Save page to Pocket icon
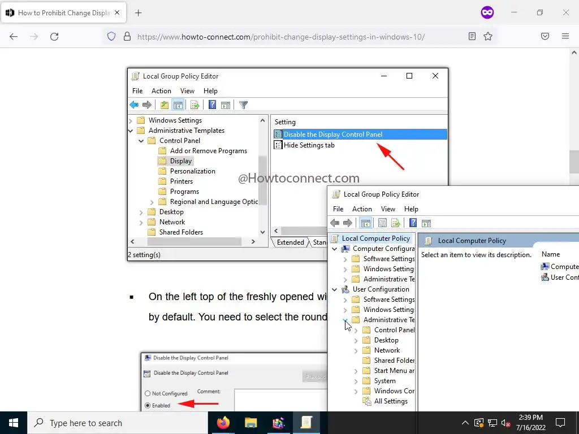The image size is (579, 434). [545, 36]
